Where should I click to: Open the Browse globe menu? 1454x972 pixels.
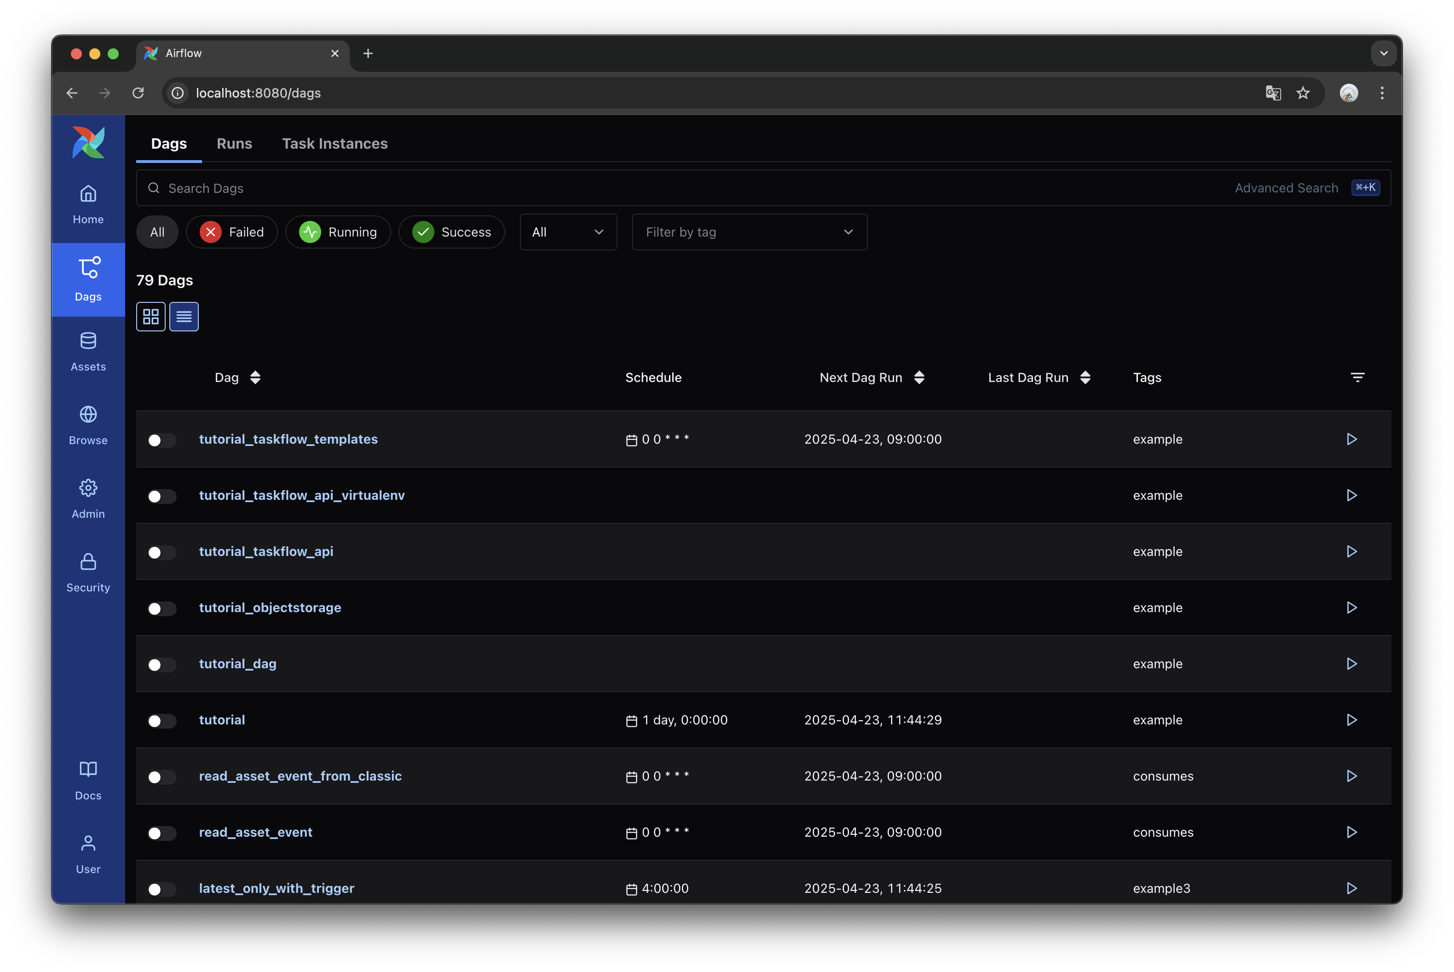point(88,426)
